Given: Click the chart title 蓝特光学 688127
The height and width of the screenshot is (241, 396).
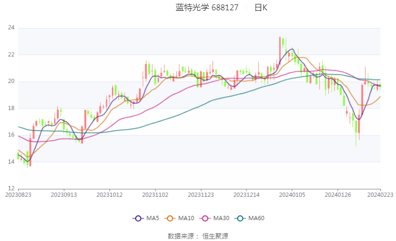Looking at the screenshot, I should [x=207, y=8].
